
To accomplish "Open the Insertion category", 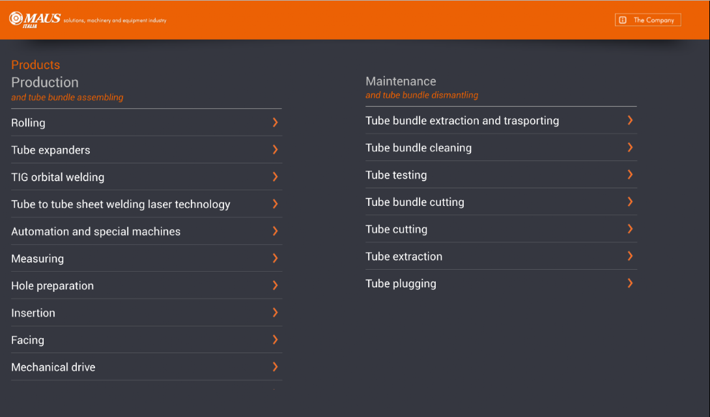I will tap(147, 313).
